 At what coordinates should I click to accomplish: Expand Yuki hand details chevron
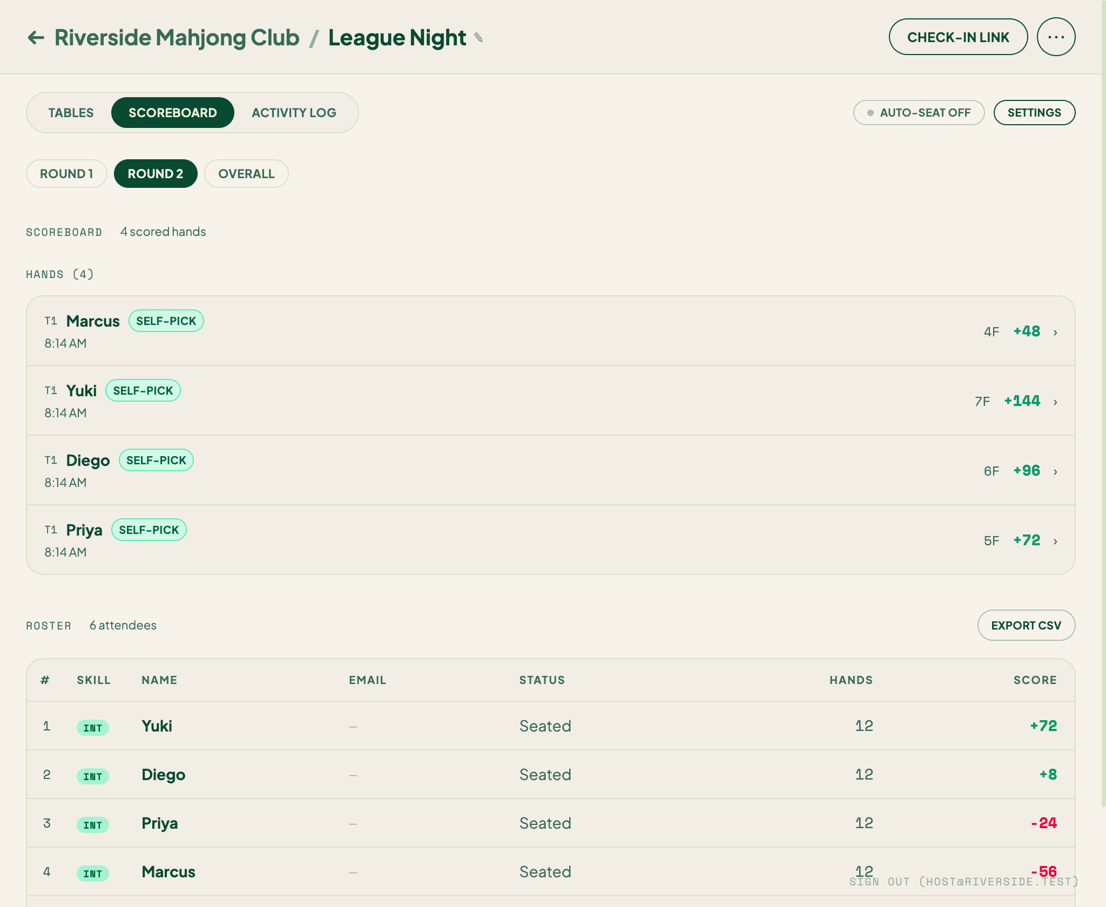1055,402
